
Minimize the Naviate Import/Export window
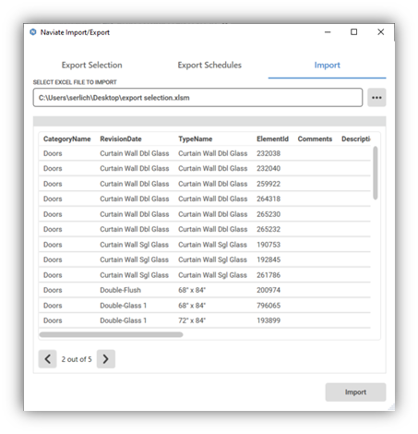pos(328,32)
